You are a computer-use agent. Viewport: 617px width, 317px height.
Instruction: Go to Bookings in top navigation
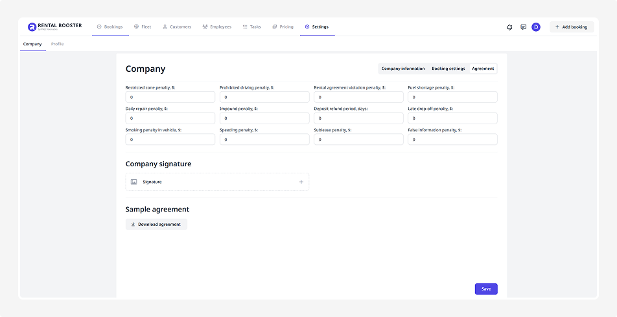(x=110, y=27)
